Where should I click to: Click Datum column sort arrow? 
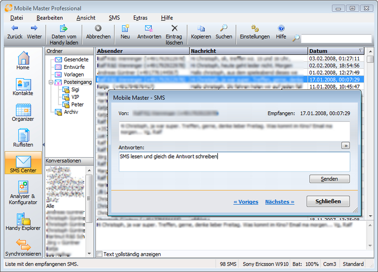pos(361,51)
